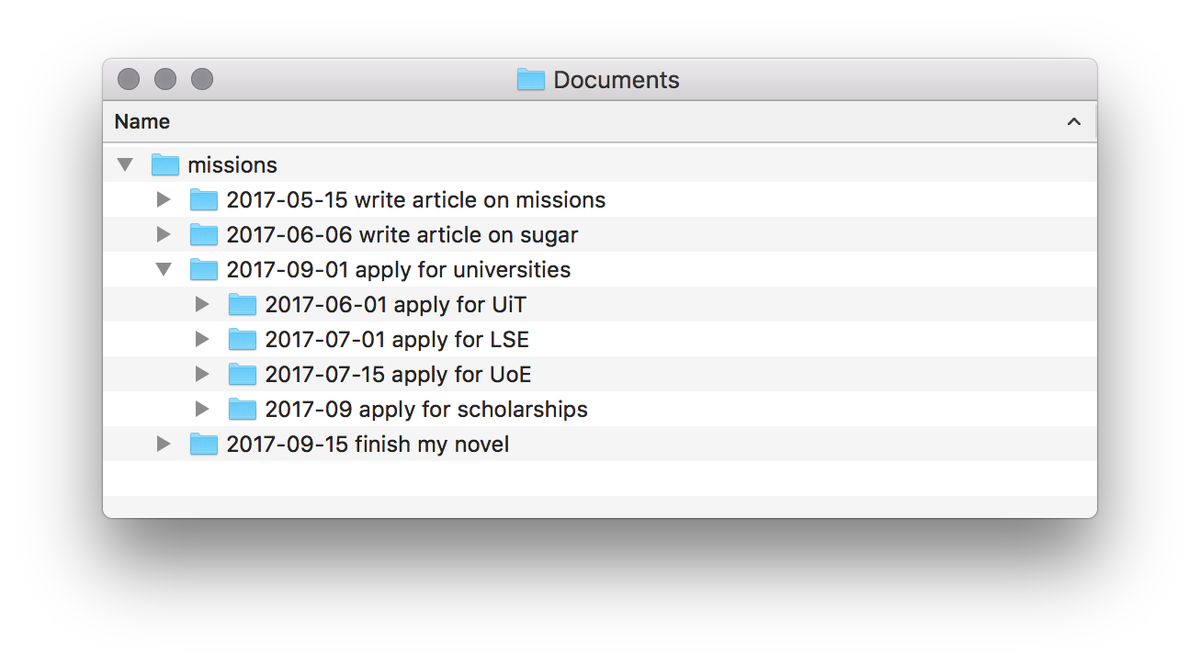Expand the write article on sugar folder

click(x=164, y=235)
